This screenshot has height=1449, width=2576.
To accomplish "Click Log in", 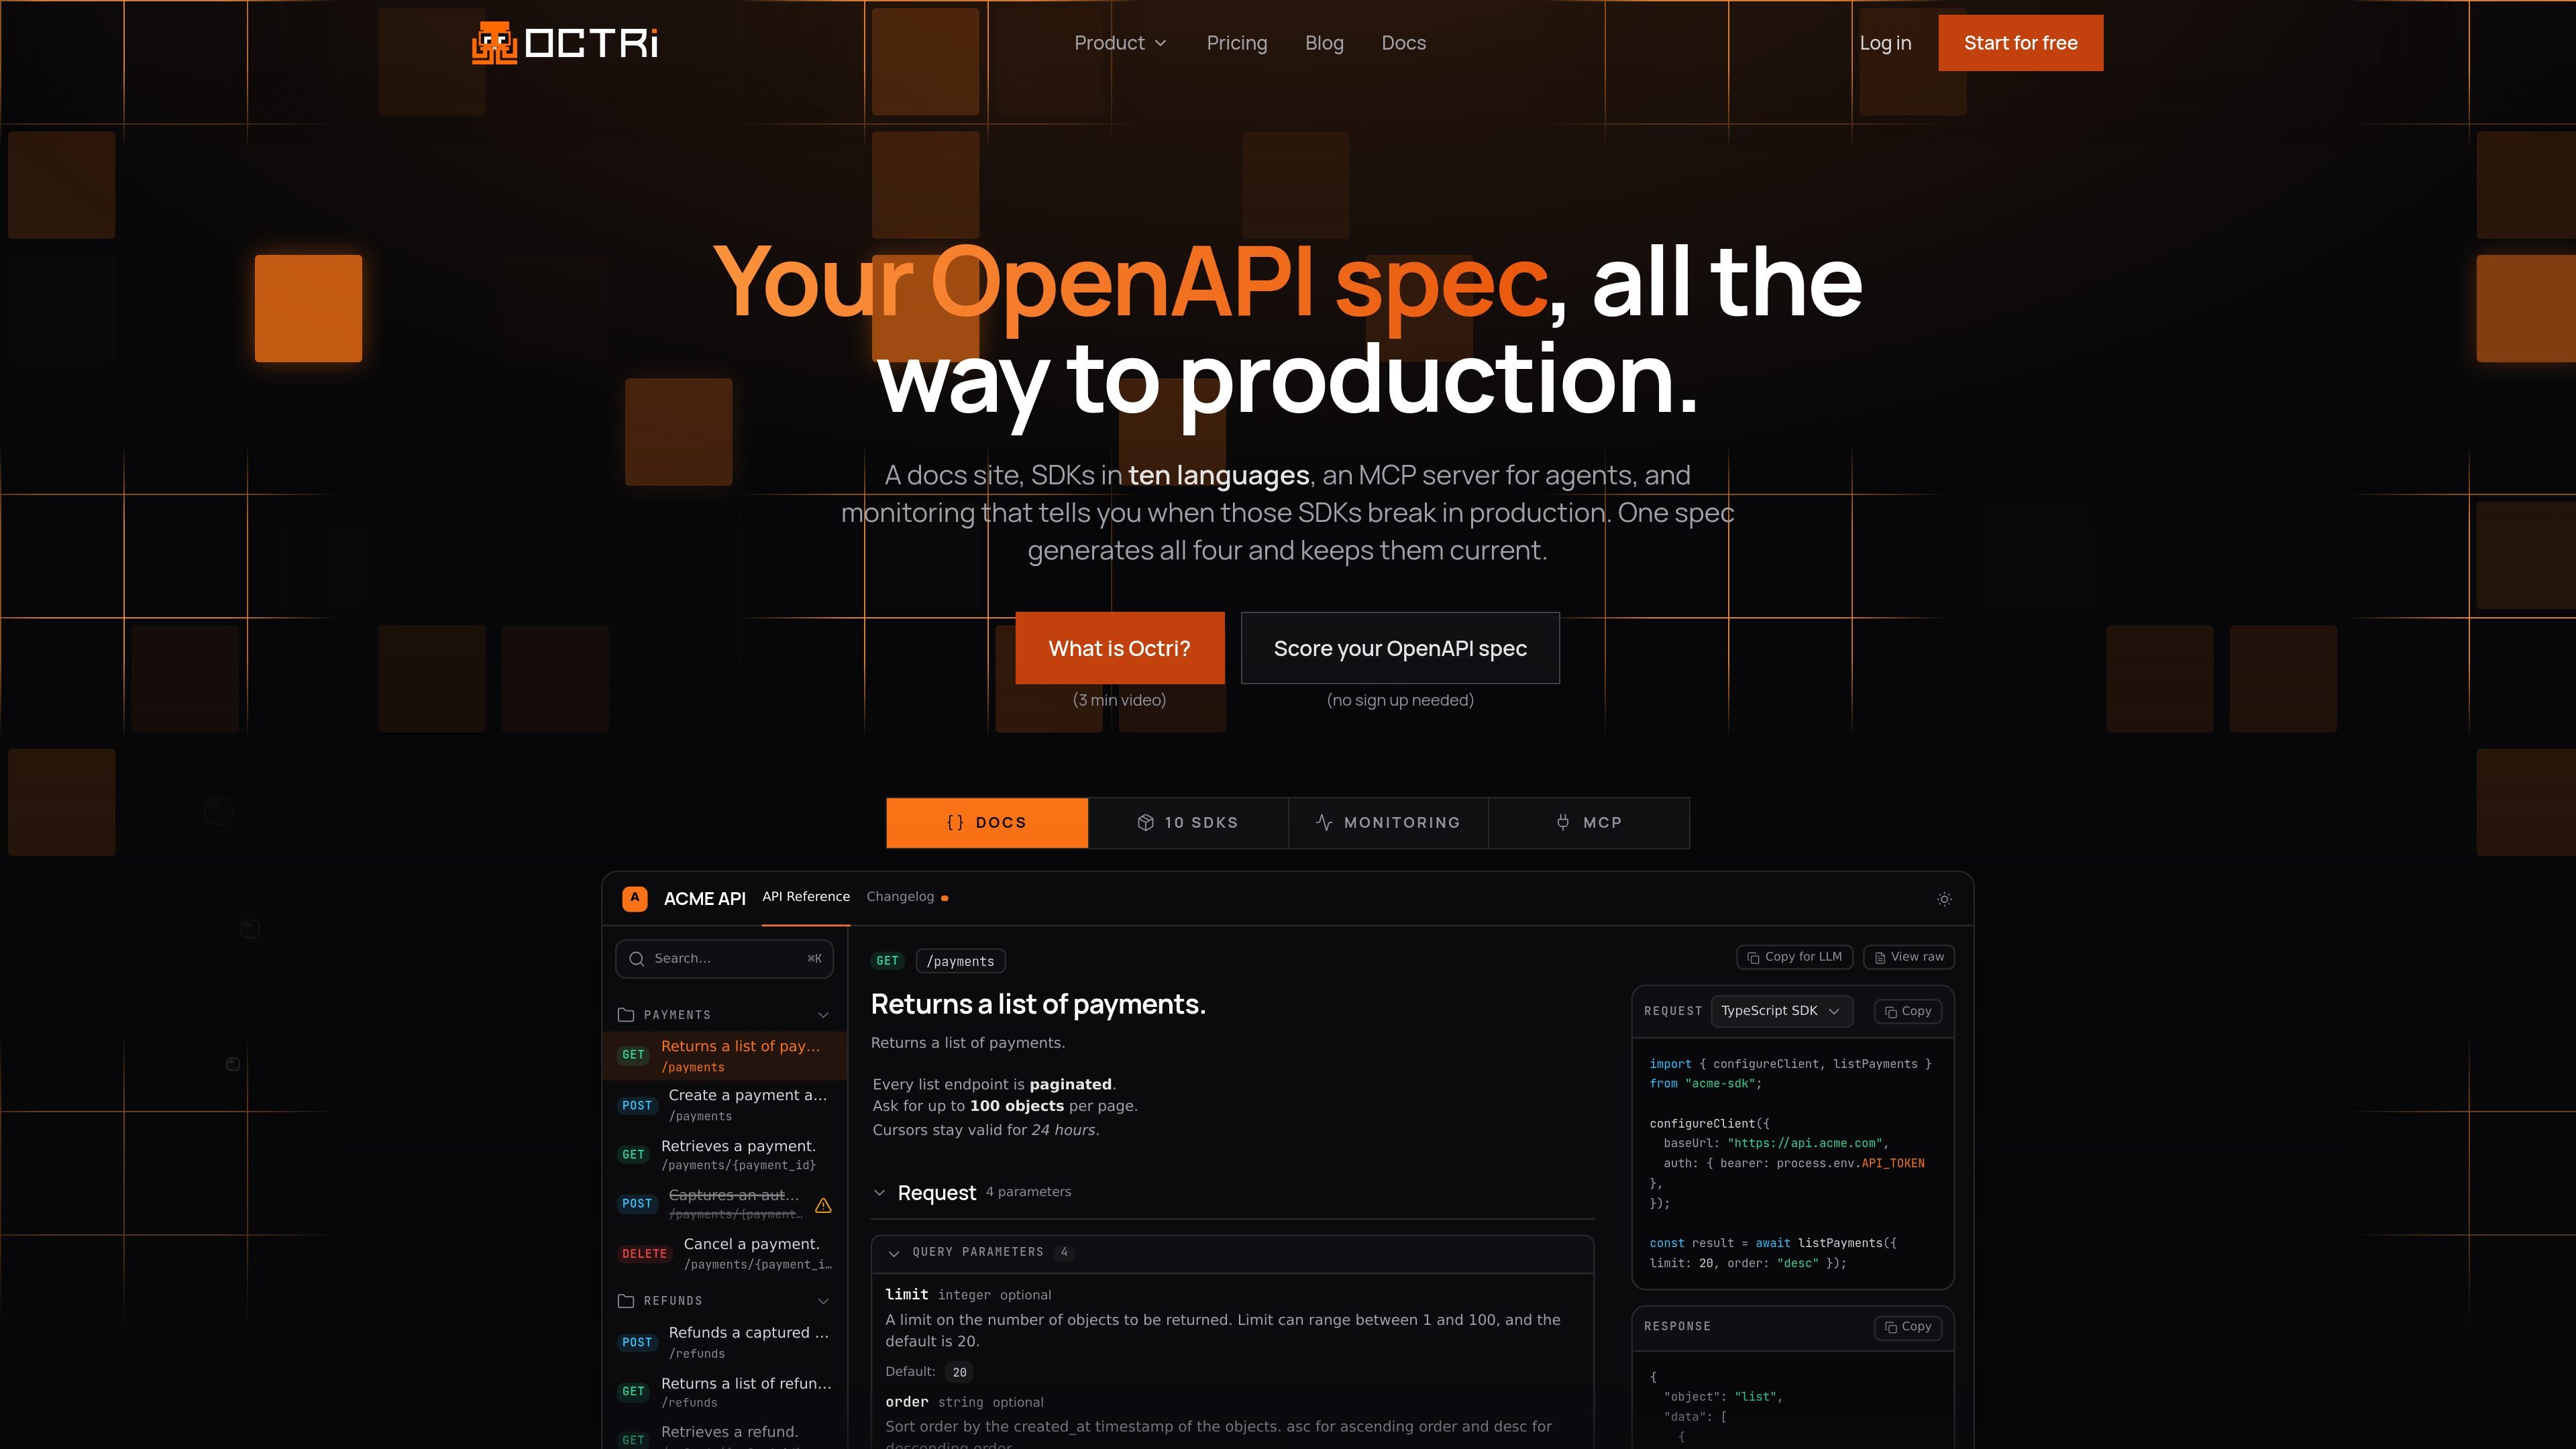I will [x=1885, y=43].
